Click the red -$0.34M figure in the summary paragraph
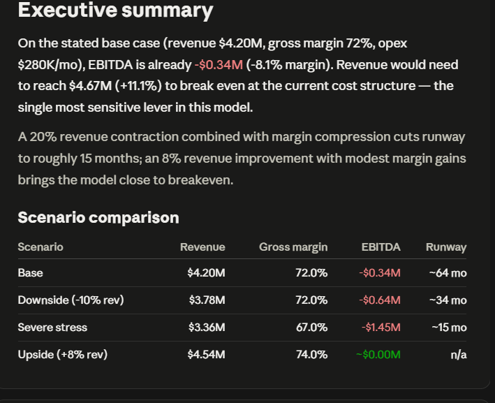Viewport: 495px width, 403px height. tap(219, 65)
